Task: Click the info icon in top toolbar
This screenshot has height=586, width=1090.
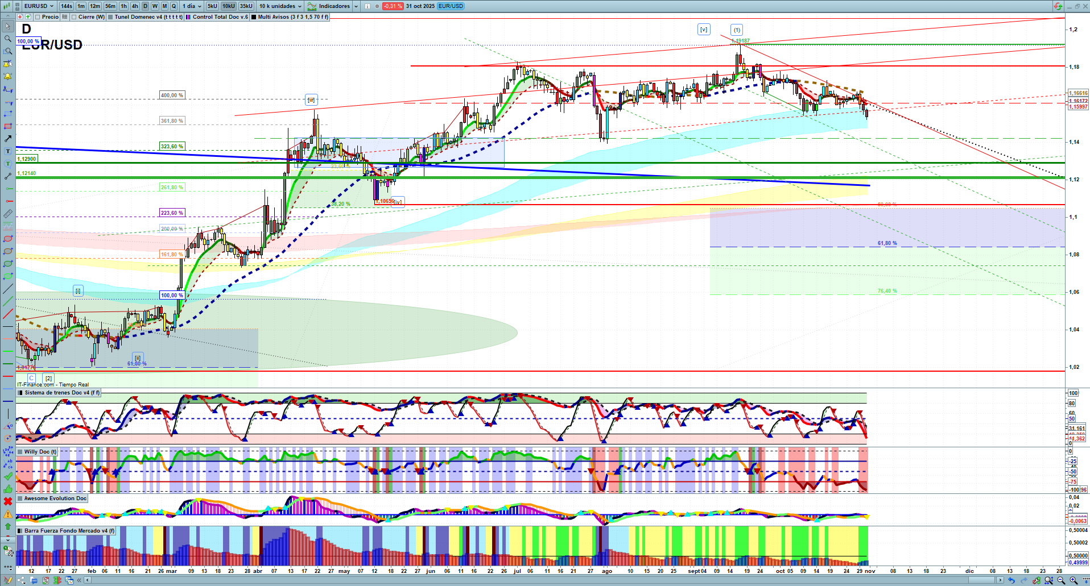Action: pyautogui.click(x=367, y=6)
